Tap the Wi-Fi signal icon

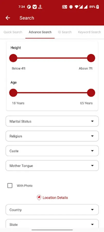click(x=76, y=7)
